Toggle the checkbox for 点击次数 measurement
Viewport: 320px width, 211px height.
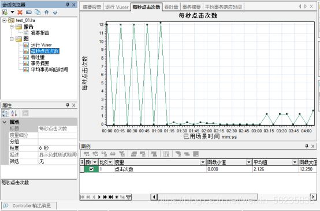91,169
